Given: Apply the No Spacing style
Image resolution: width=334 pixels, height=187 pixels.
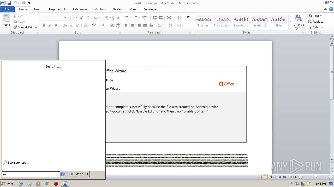Looking at the screenshot, I should (x=222, y=22).
